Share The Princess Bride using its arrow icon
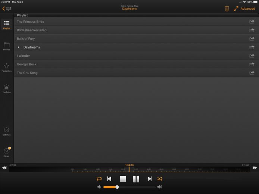 252,22
